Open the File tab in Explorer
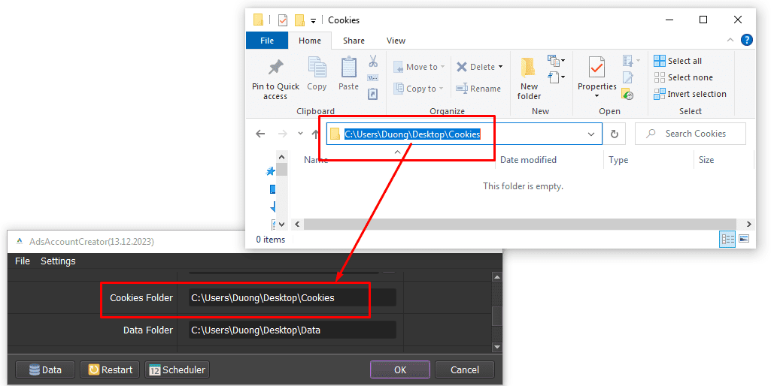Viewport: 771px width, 386px height. point(267,41)
